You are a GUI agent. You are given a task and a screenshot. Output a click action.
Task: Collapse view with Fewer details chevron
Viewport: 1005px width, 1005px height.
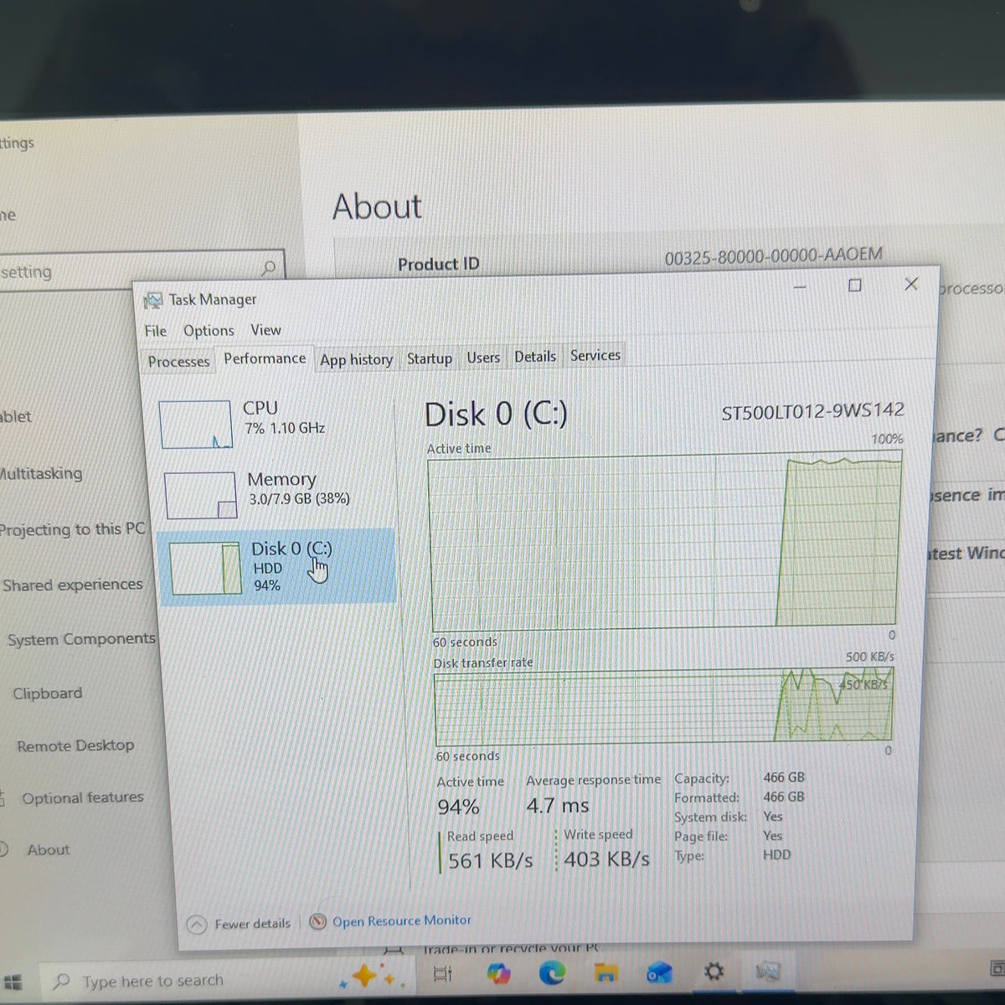(x=197, y=925)
